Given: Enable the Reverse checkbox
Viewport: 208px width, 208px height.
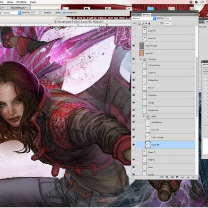Looking at the screenshot, I should pos(43,13).
